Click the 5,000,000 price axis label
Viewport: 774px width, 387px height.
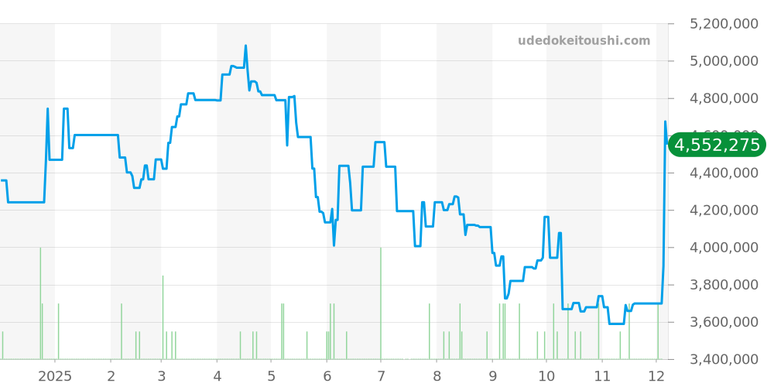(724, 61)
